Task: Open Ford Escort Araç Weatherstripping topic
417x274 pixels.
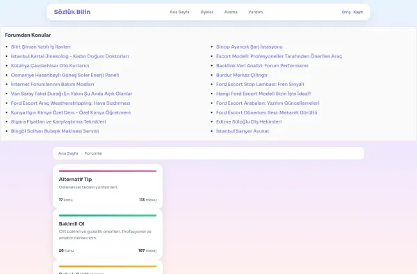Action: 70,103
